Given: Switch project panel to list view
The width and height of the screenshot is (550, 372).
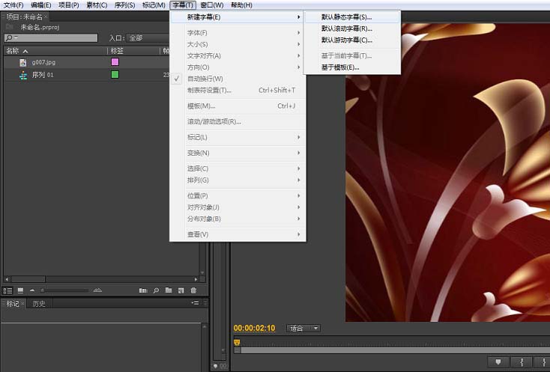Looking at the screenshot, I should point(7,290).
